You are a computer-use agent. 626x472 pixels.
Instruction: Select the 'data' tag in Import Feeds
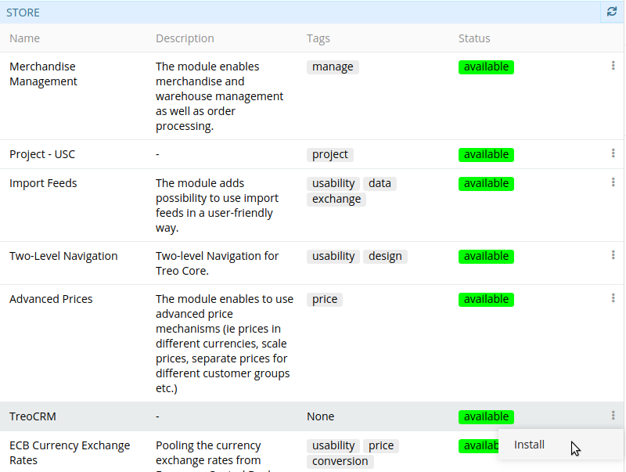tap(380, 184)
